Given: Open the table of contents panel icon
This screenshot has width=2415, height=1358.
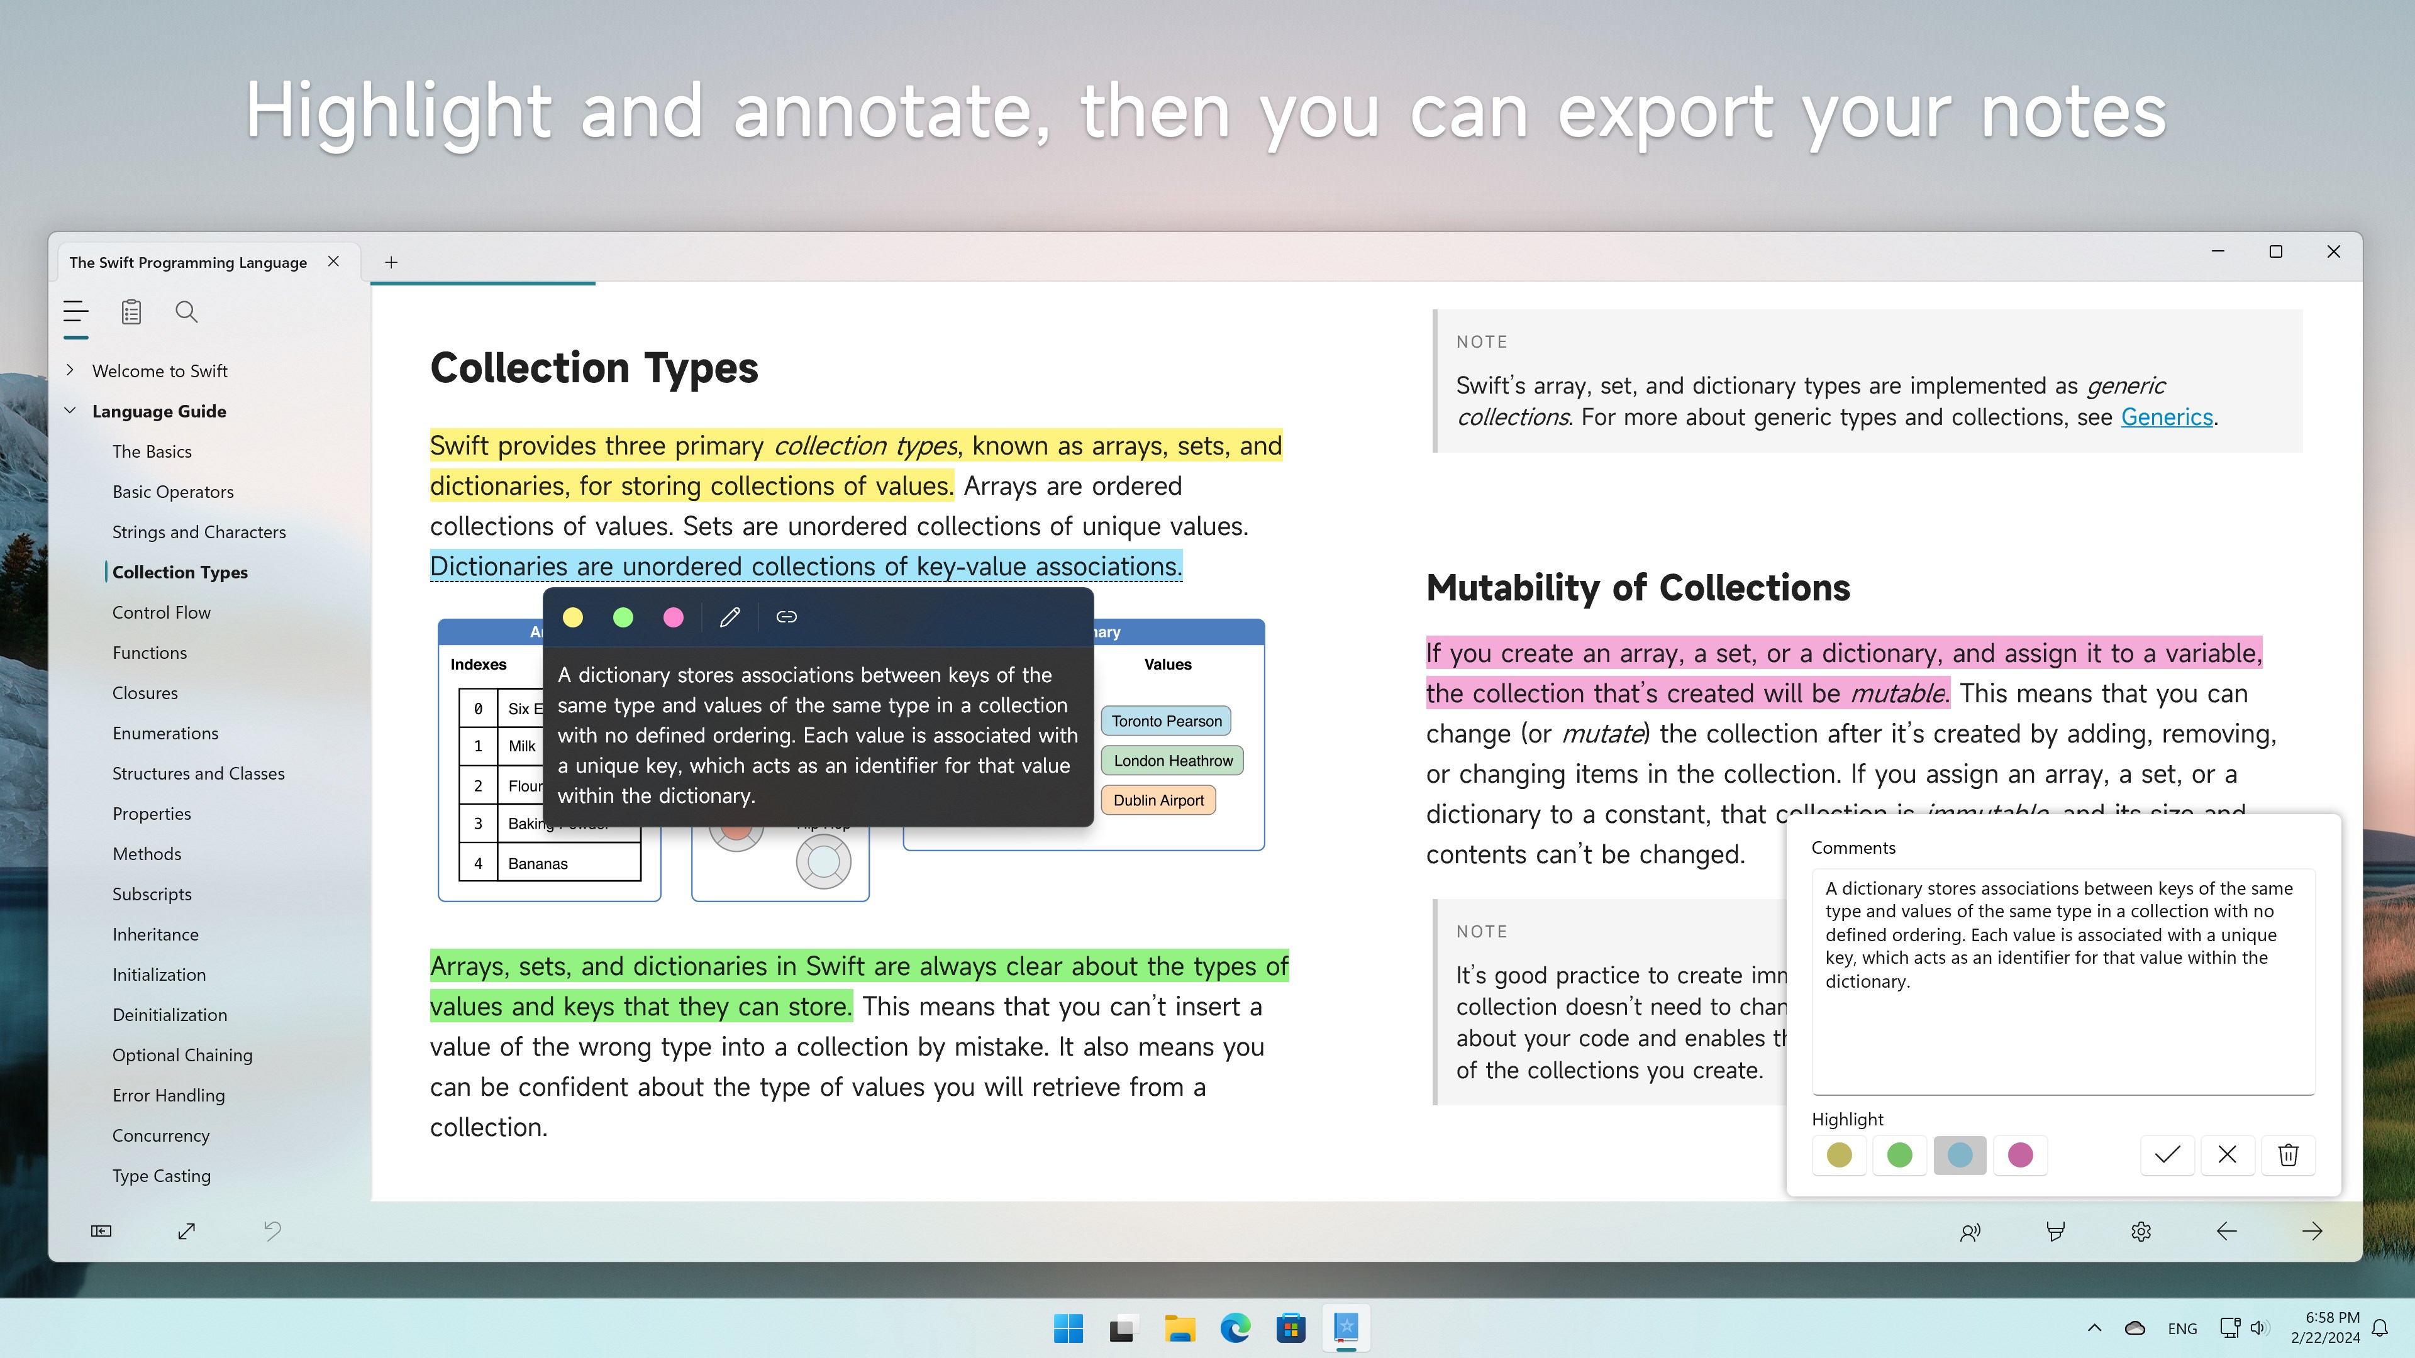Looking at the screenshot, I should [76, 312].
